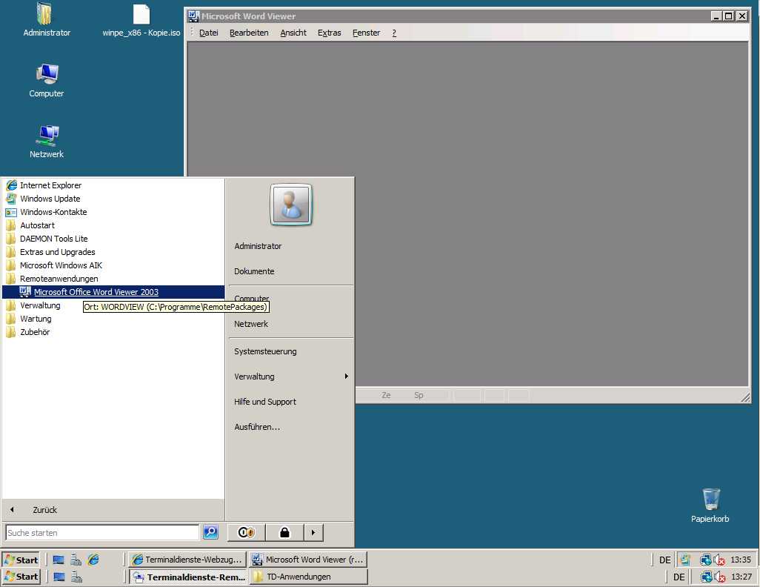Click Show Desktop icon in upper quick launch

point(59,560)
